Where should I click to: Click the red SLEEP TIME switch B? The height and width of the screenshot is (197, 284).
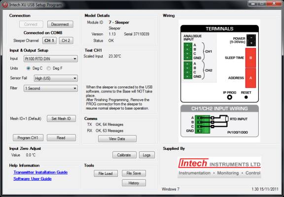(x=250, y=58)
